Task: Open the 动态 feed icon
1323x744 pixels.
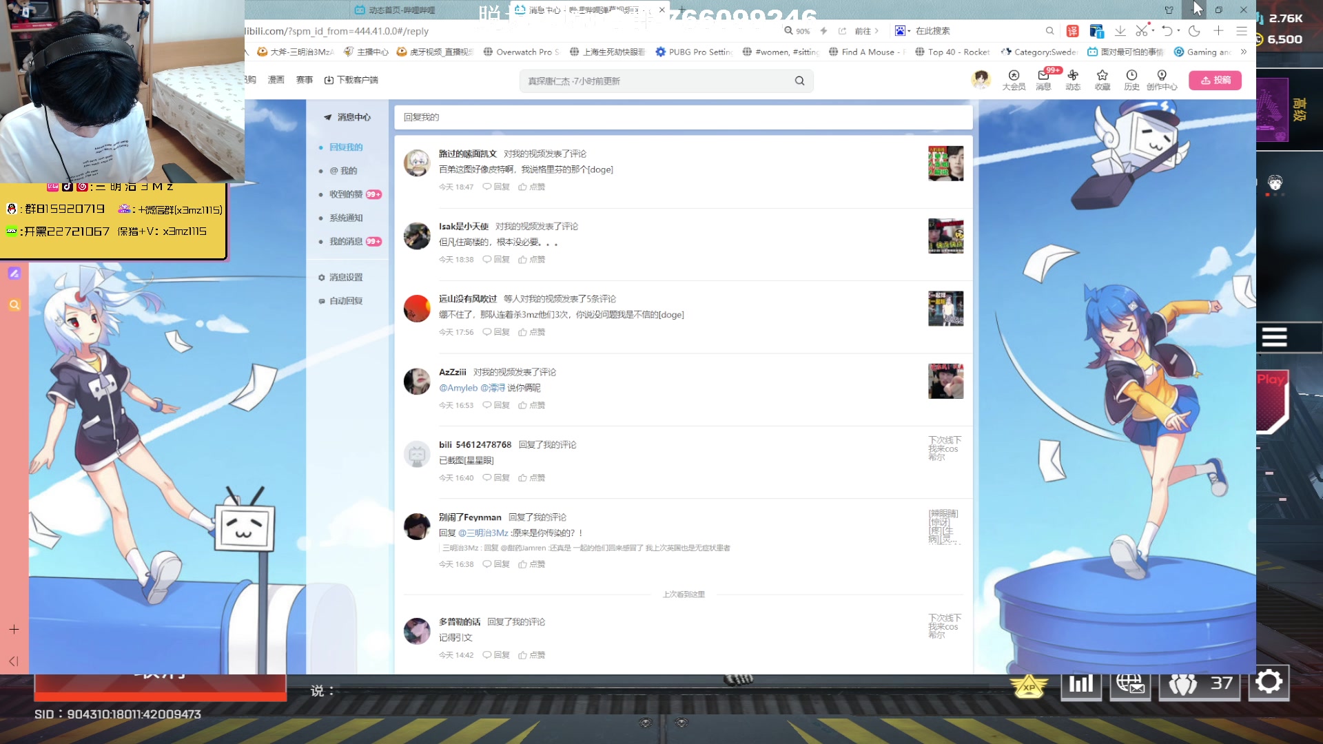Action: pyautogui.click(x=1073, y=80)
